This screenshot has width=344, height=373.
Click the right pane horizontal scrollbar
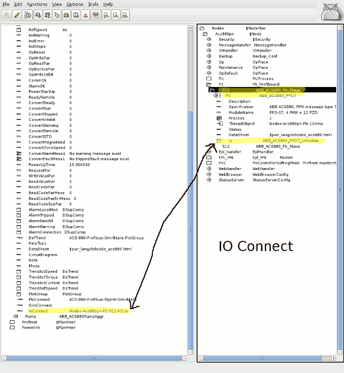(x=262, y=358)
